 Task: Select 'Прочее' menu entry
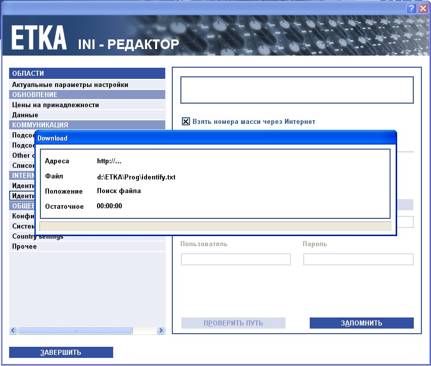(x=24, y=246)
